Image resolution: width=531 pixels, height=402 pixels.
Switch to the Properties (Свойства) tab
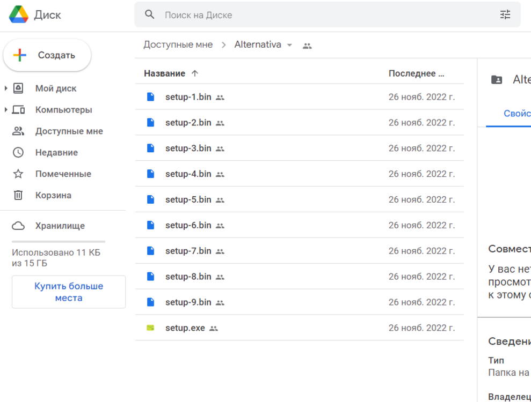click(517, 114)
